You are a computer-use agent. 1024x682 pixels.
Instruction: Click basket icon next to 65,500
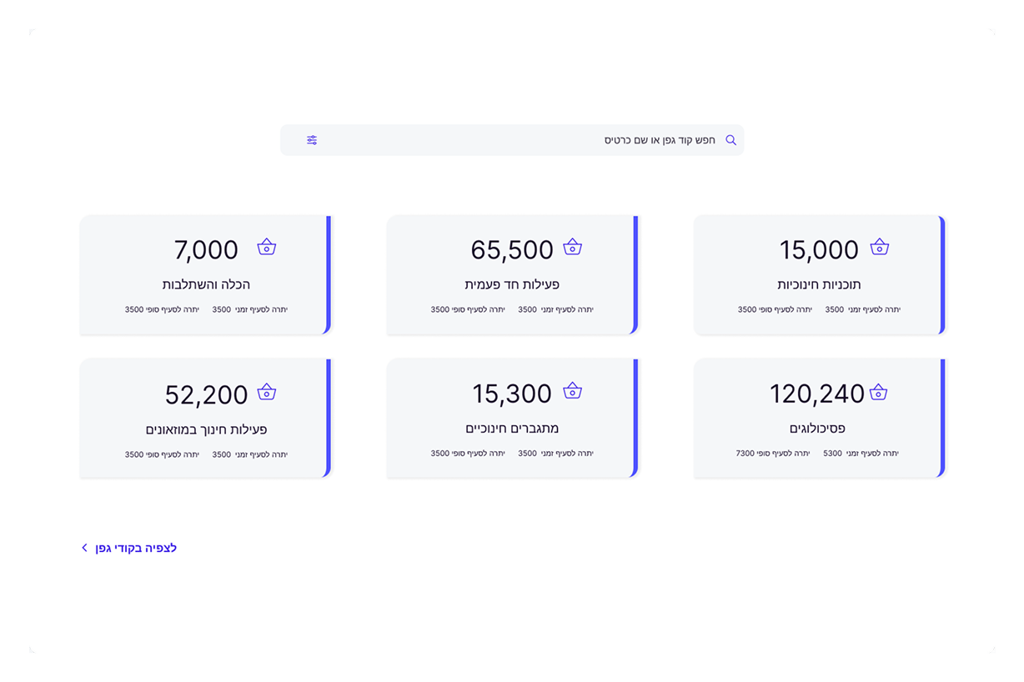pos(572,248)
